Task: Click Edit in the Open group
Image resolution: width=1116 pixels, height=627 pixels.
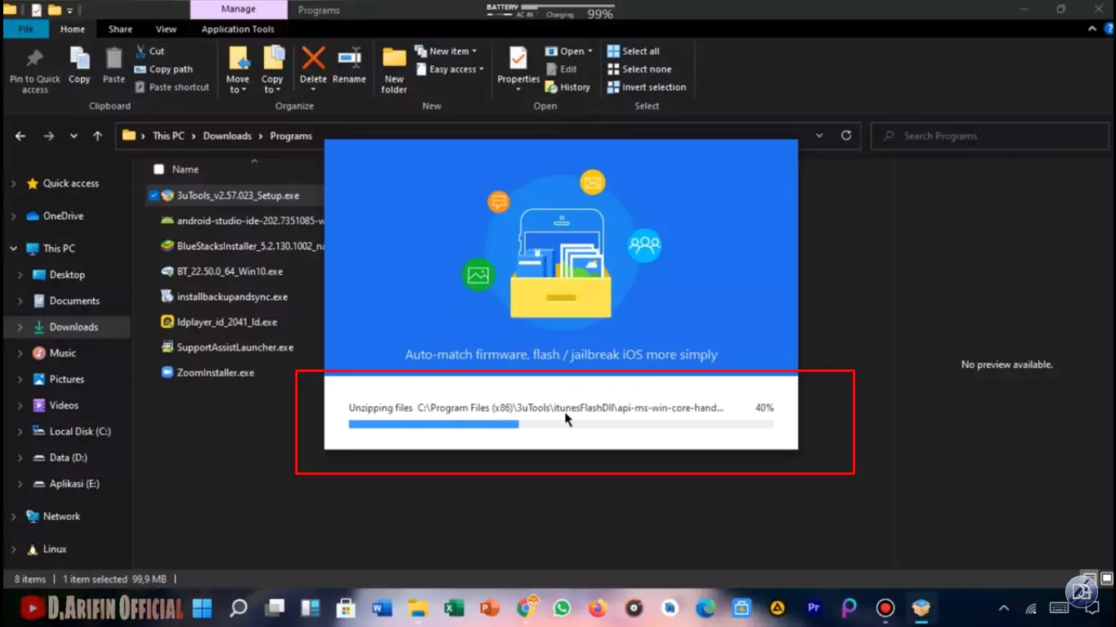Action: coord(562,69)
